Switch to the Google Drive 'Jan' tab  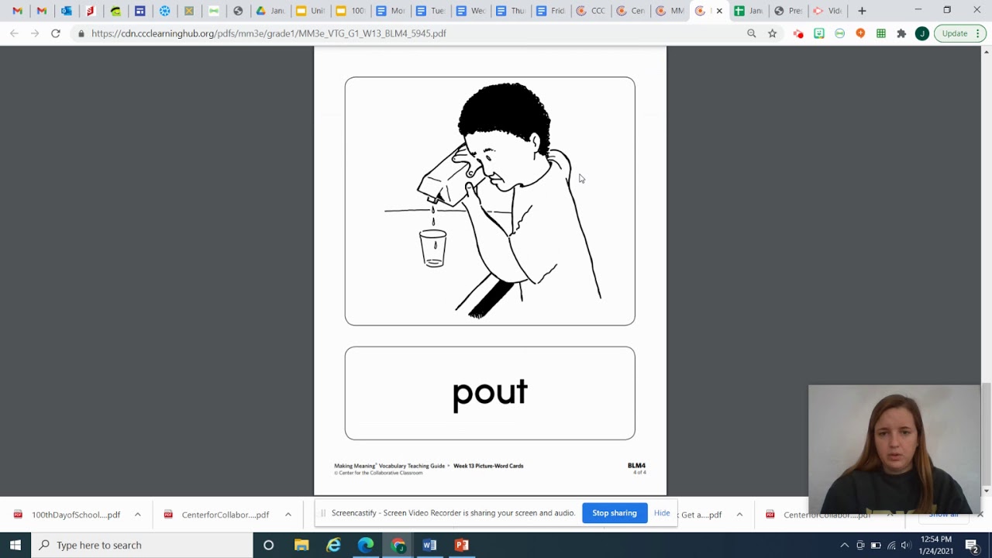270,11
